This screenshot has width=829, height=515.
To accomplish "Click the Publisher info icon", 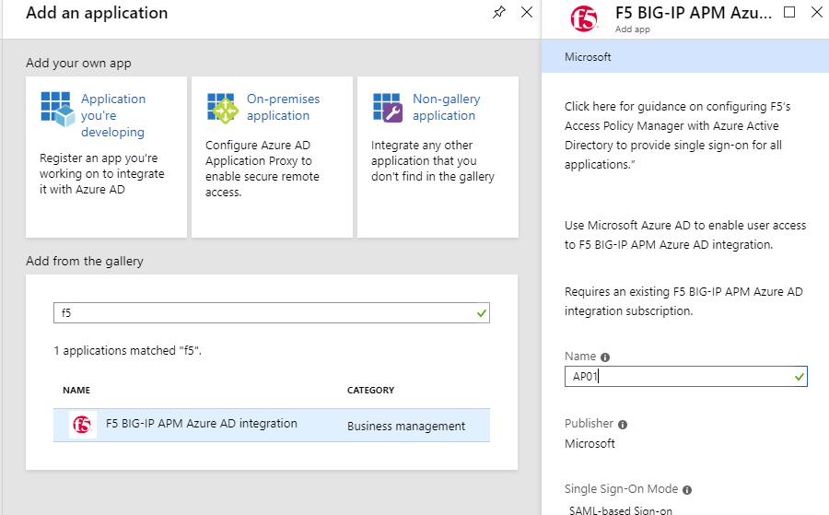I will (623, 425).
